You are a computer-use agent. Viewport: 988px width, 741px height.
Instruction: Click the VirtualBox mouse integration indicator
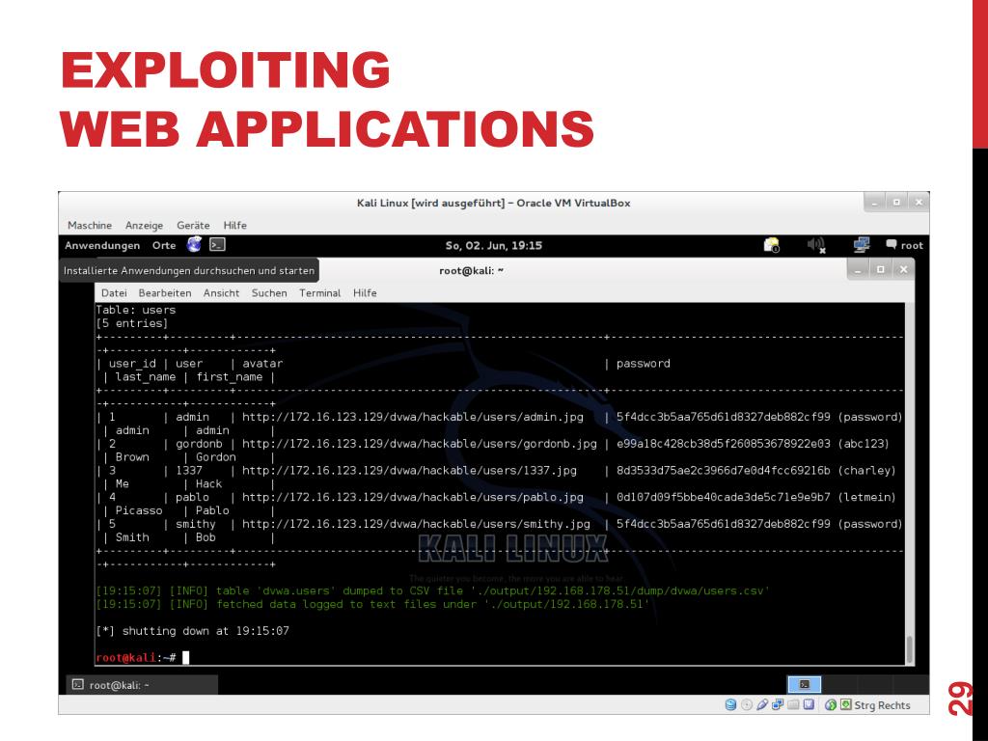coord(831,704)
